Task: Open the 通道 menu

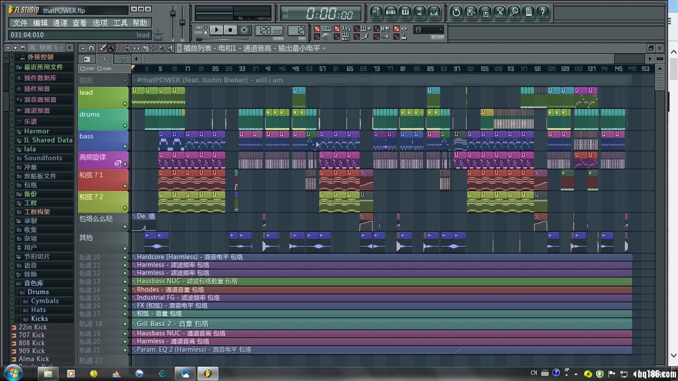Action: point(60,23)
